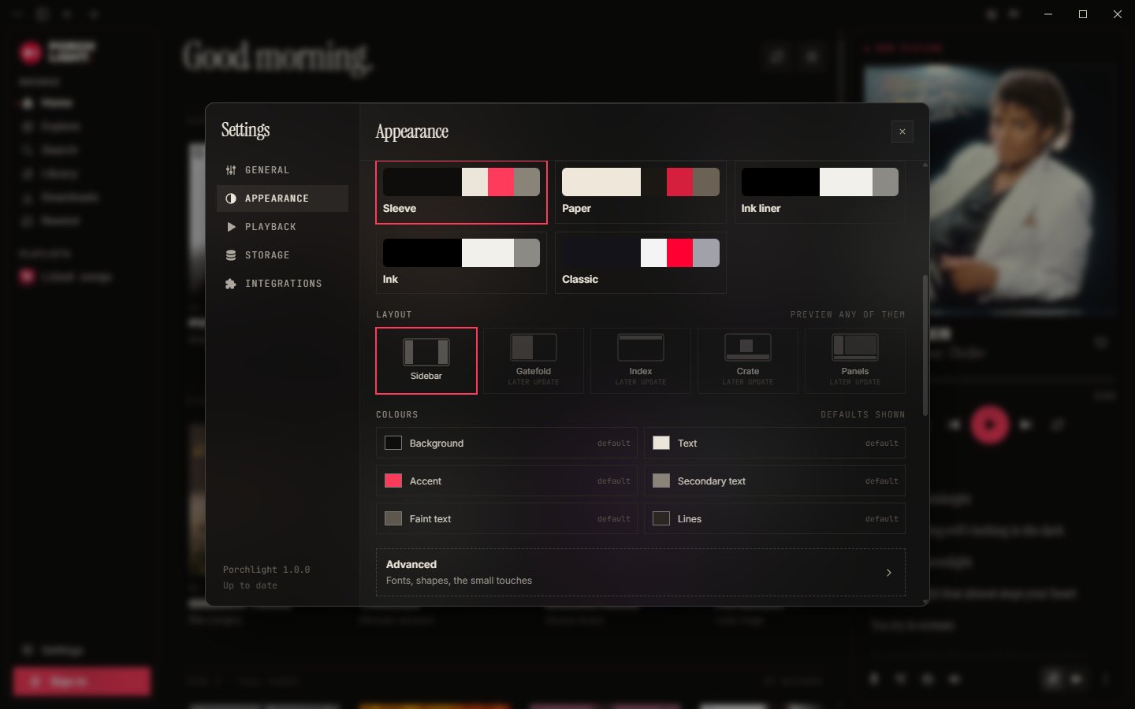Edit the Lines colour swatch
Image resolution: width=1135 pixels, height=709 pixels.
click(661, 518)
